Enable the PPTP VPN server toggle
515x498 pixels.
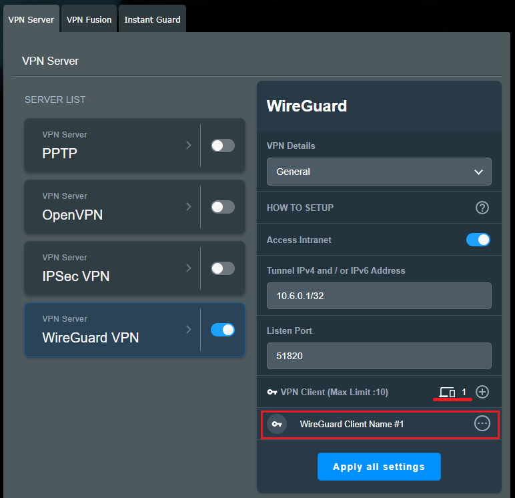[223, 146]
